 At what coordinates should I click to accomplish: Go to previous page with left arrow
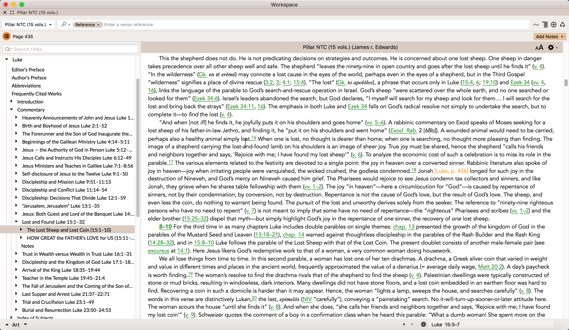(404, 324)
